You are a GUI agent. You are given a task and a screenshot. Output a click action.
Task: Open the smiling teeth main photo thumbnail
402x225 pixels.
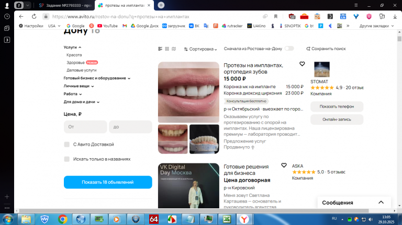[188, 92]
